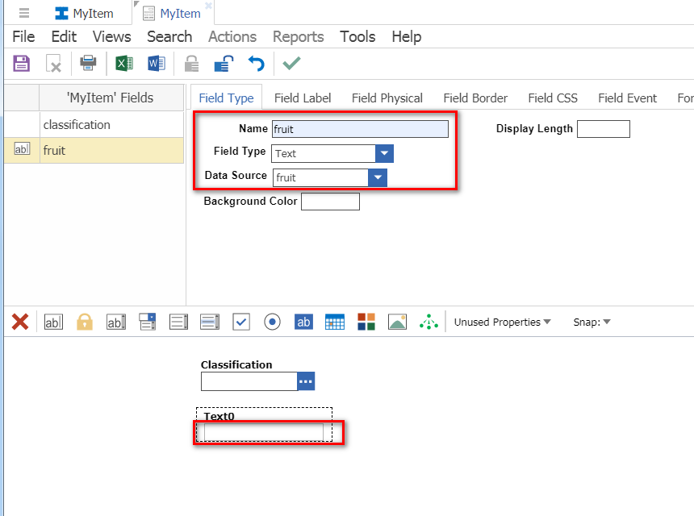Open the Tools menu

point(357,37)
